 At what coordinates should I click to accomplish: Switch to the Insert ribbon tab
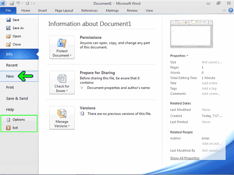coord(42,11)
